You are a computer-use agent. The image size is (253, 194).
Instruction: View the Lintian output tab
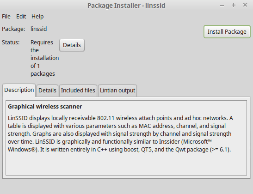(117, 91)
